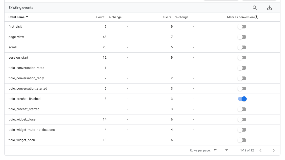
Task: Click tidio_prechat_finished event name
Action: (24, 99)
